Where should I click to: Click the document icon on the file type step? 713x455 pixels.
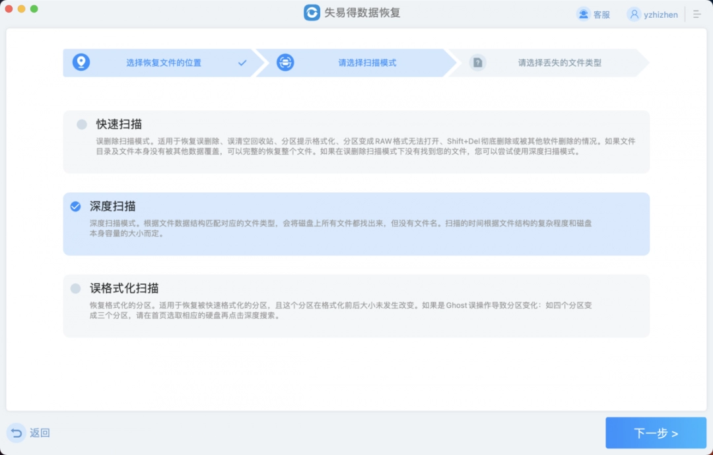477,62
